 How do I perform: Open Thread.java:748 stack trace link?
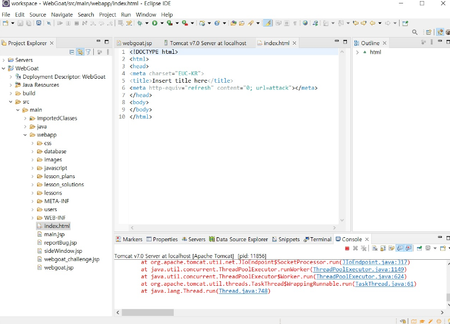click(243, 291)
